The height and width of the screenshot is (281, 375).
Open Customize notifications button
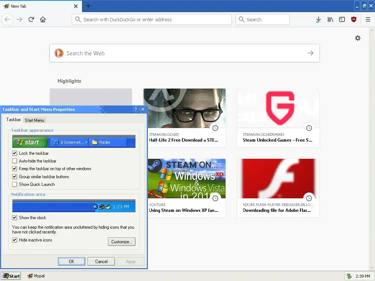click(x=122, y=241)
